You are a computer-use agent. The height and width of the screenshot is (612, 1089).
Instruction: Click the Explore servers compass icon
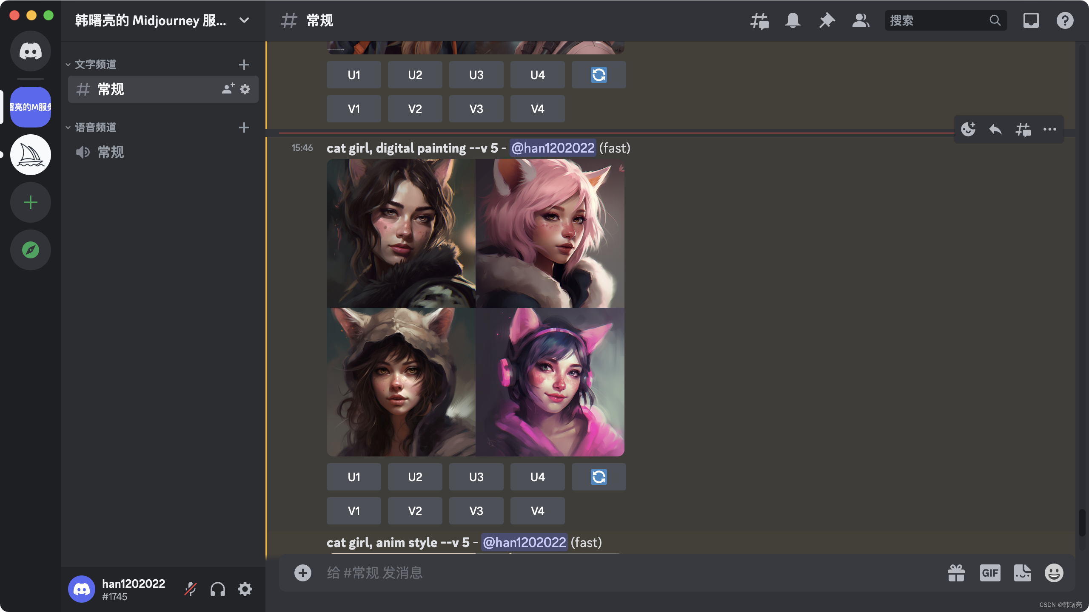(31, 250)
